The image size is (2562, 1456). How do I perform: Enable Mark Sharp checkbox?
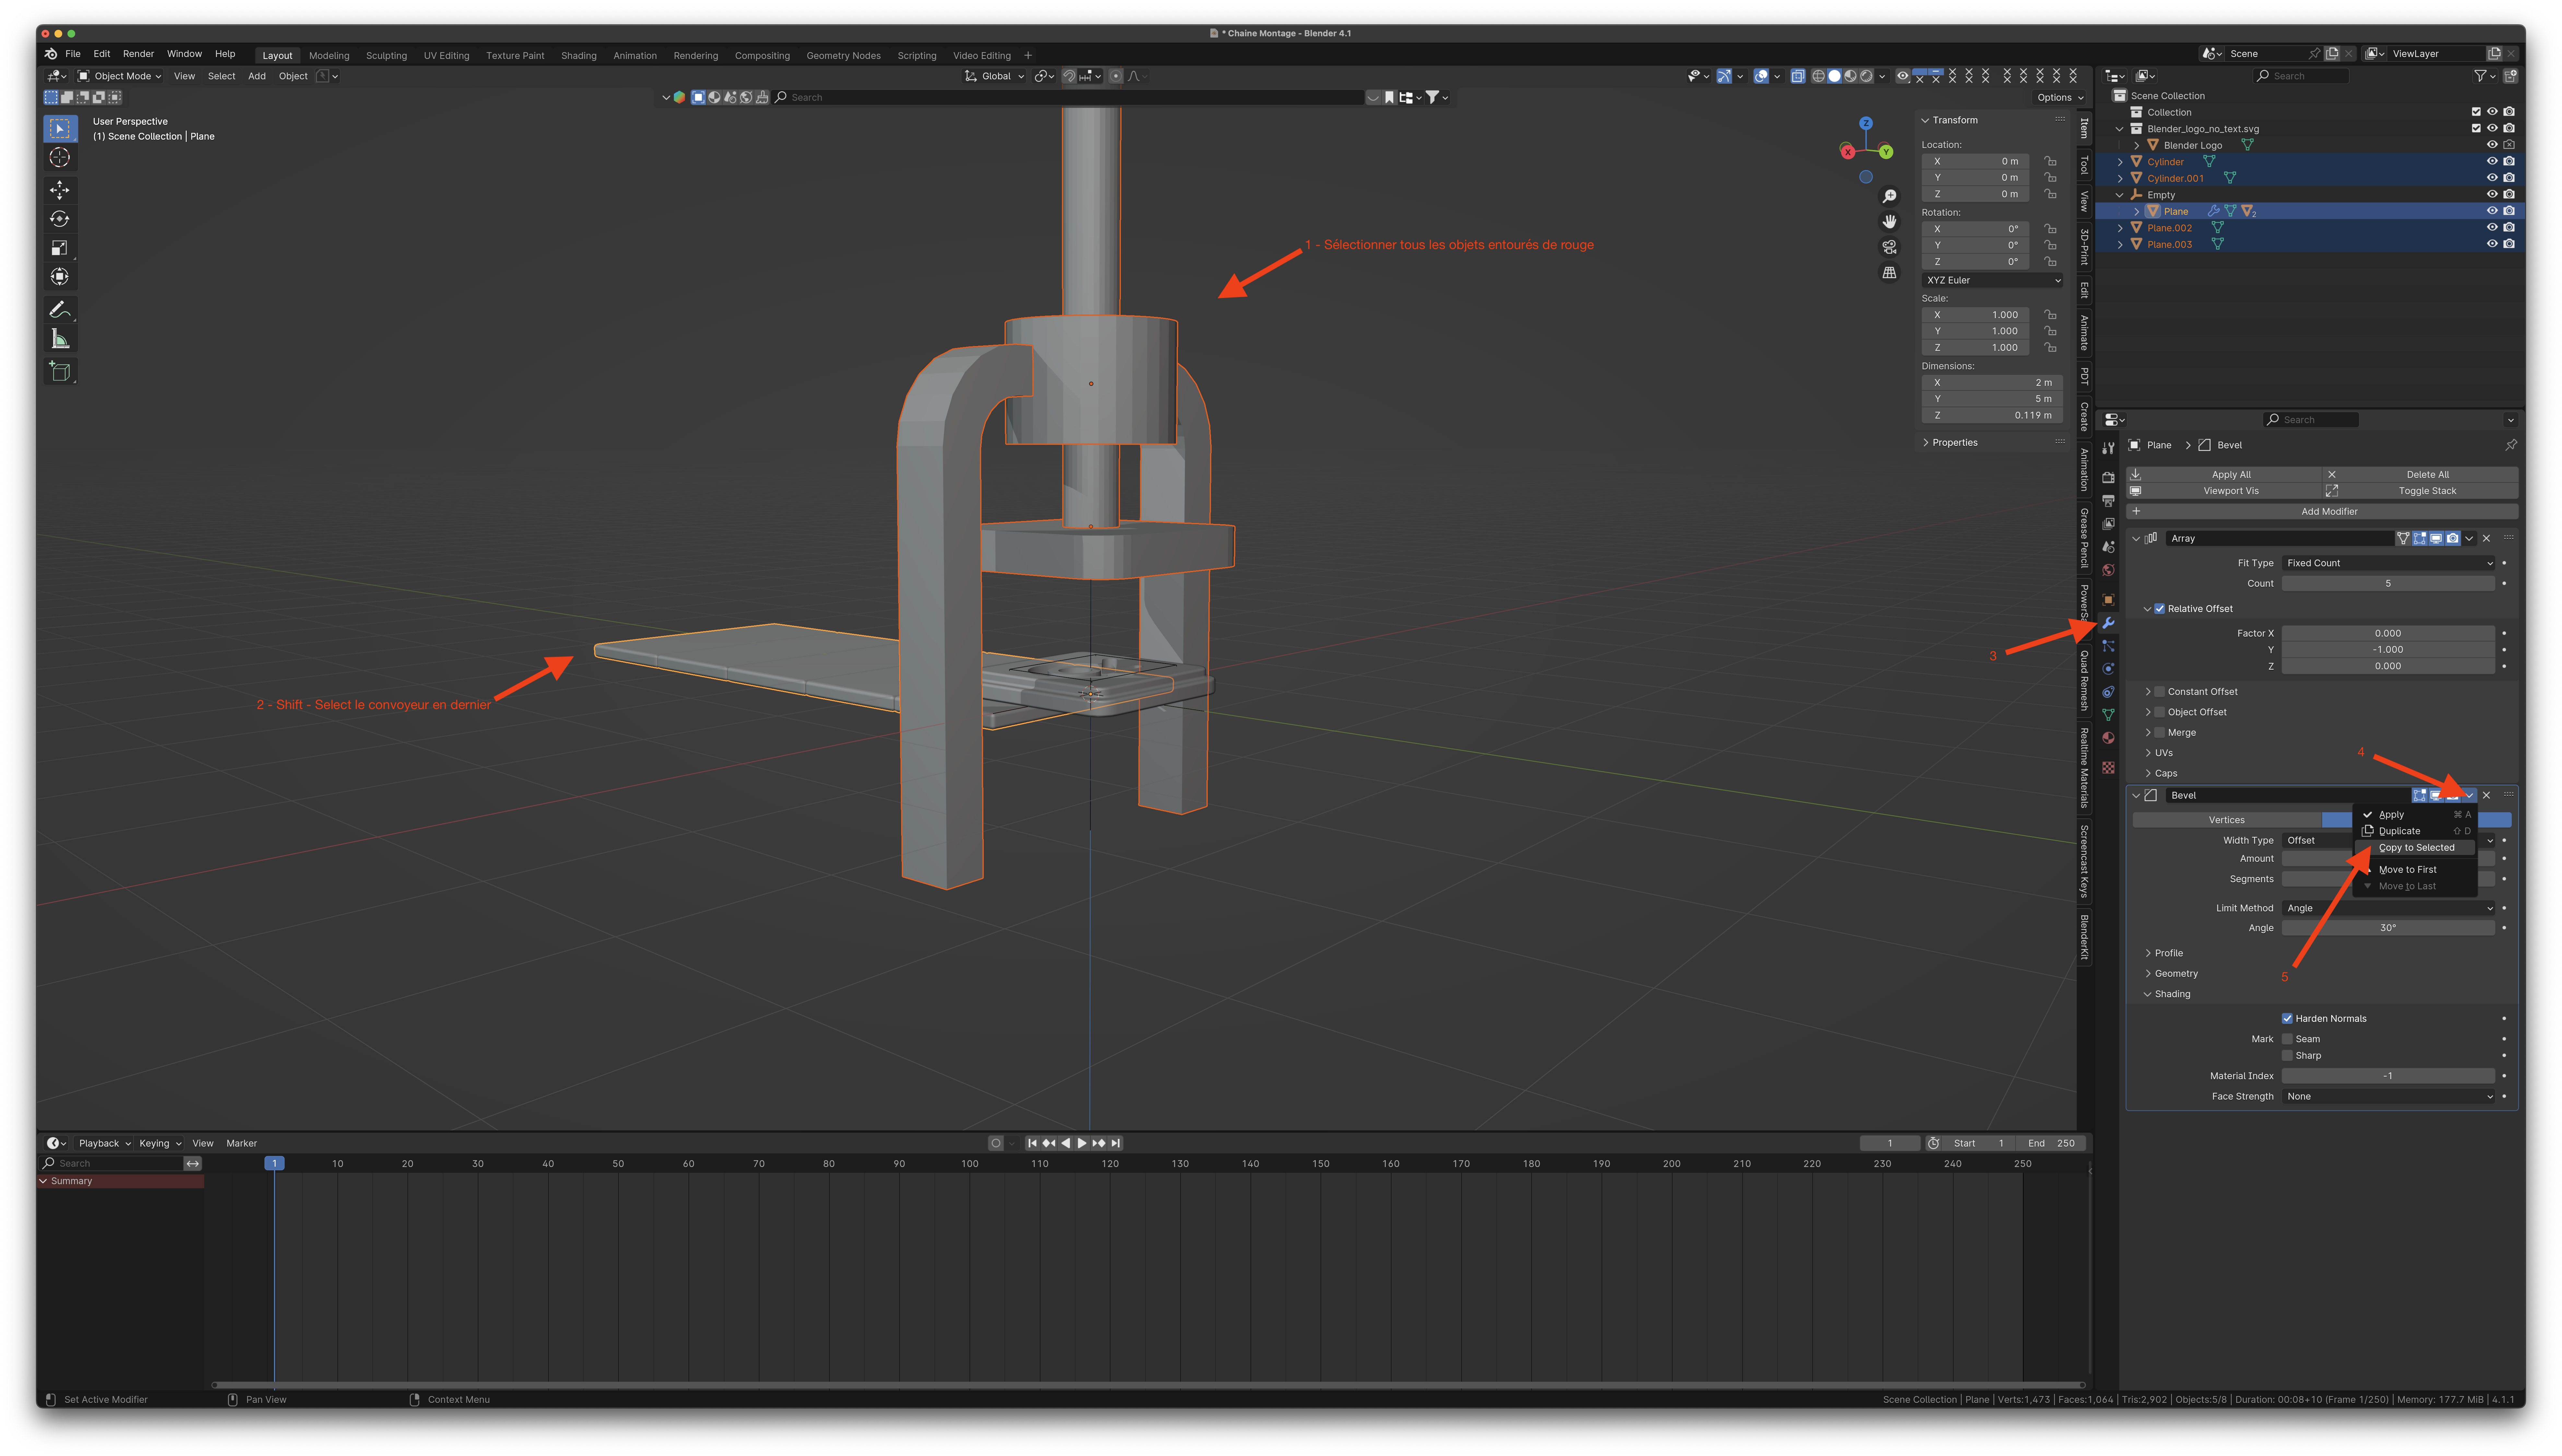tap(2287, 1056)
